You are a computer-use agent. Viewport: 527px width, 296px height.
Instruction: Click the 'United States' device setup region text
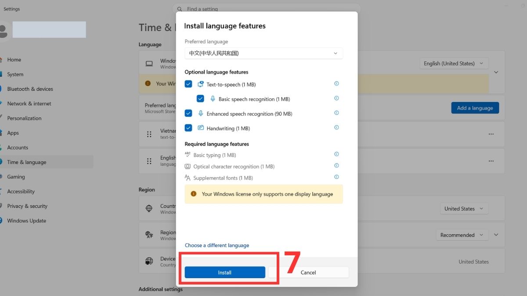click(x=473, y=262)
